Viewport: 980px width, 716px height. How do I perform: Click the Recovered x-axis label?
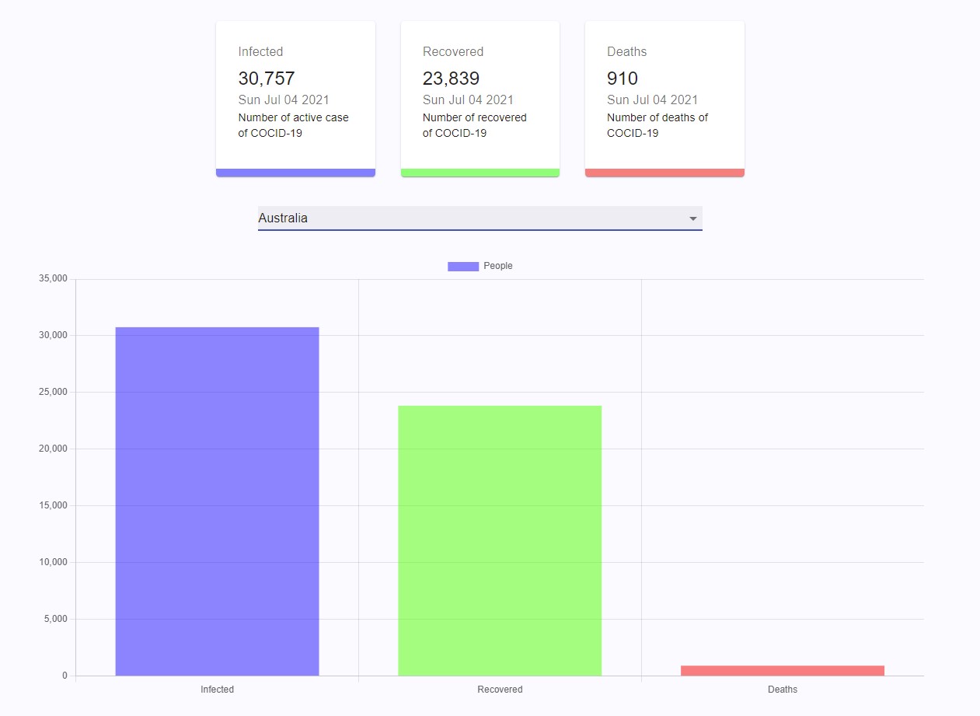tap(500, 690)
